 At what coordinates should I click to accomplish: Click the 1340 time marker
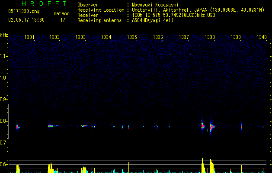click(x=262, y=37)
